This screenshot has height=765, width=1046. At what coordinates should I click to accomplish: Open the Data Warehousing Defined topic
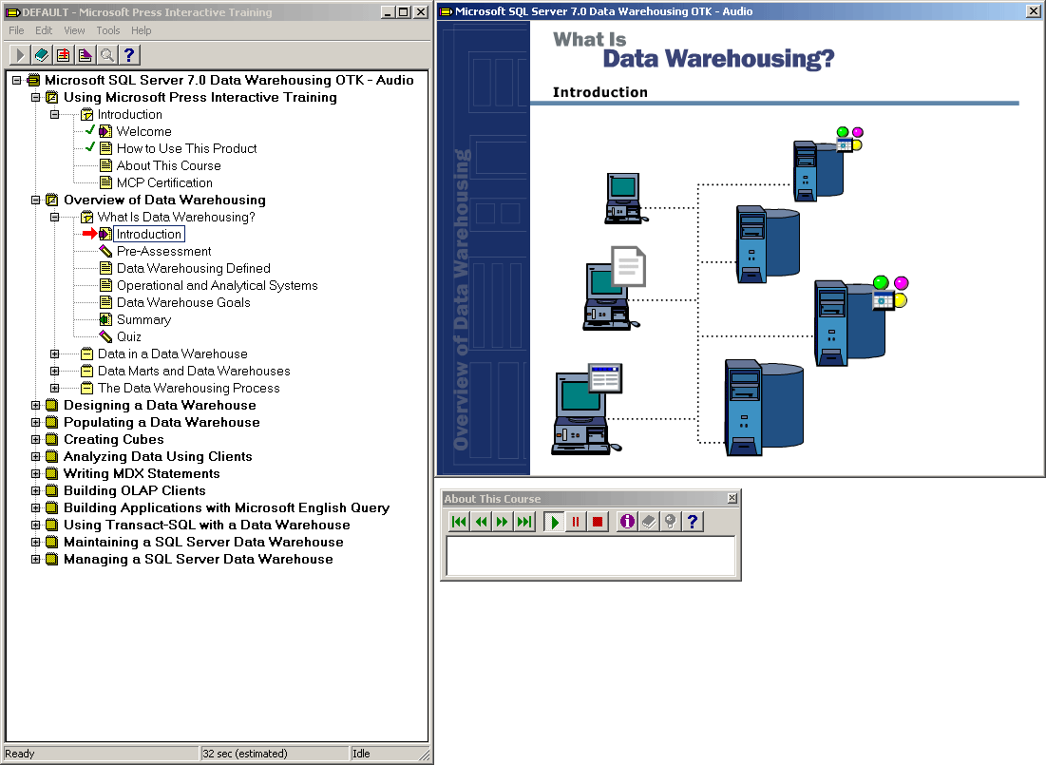(x=194, y=268)
